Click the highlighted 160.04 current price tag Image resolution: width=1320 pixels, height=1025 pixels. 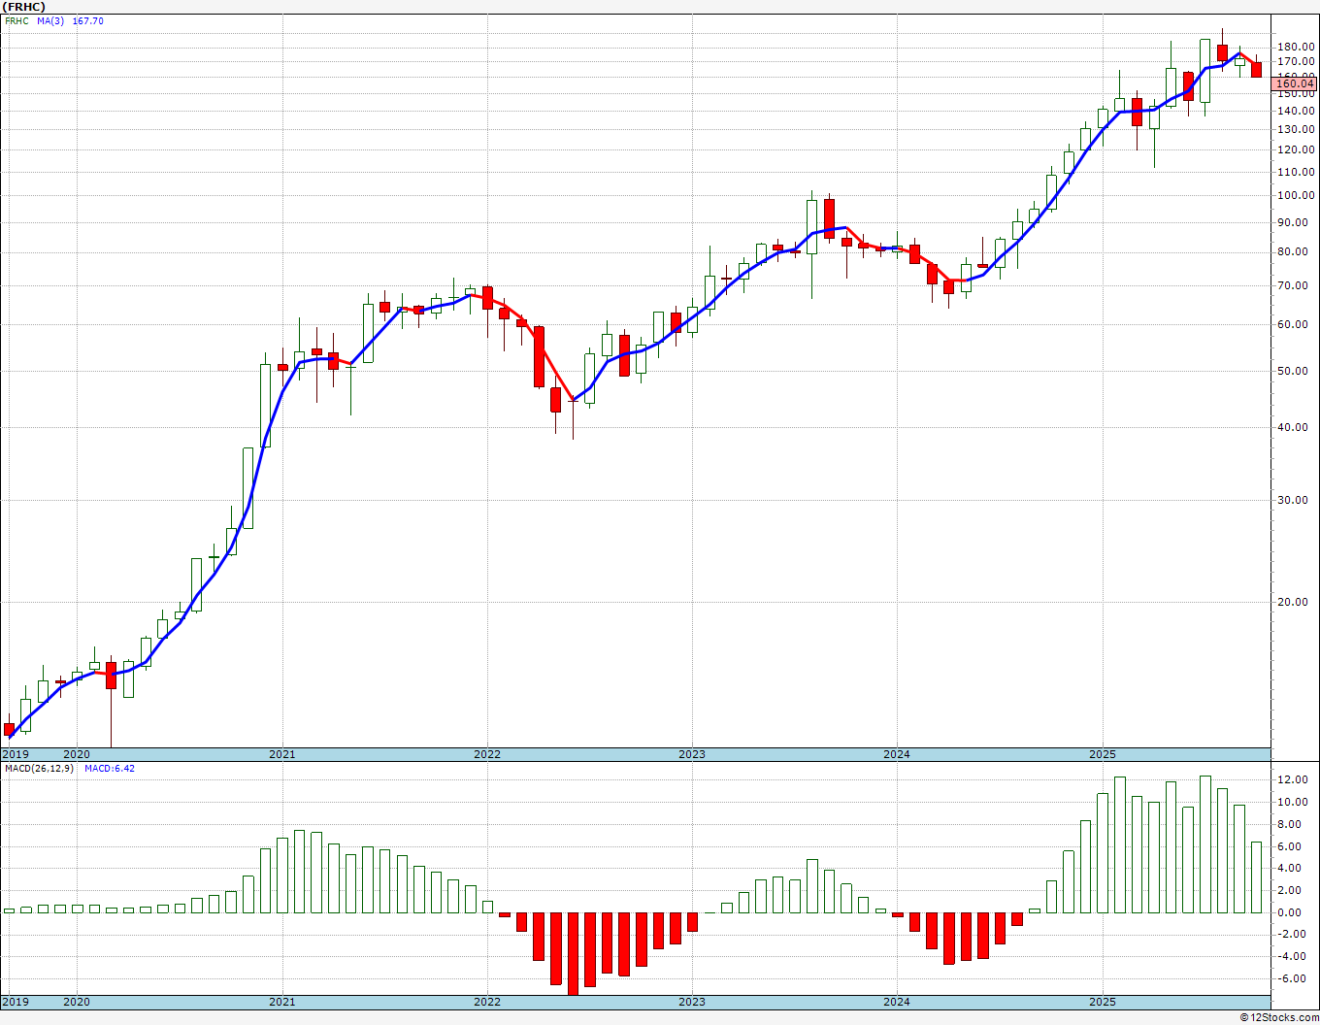click(1295, 83)
